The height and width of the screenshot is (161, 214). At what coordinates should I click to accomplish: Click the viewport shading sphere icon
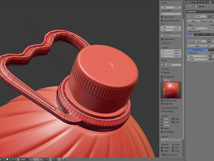point(7,159)
